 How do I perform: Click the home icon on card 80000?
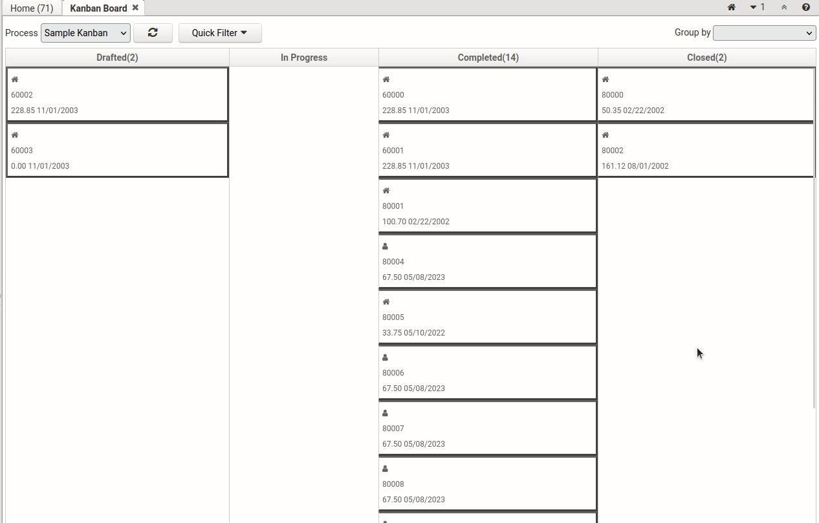click(606, 80)
